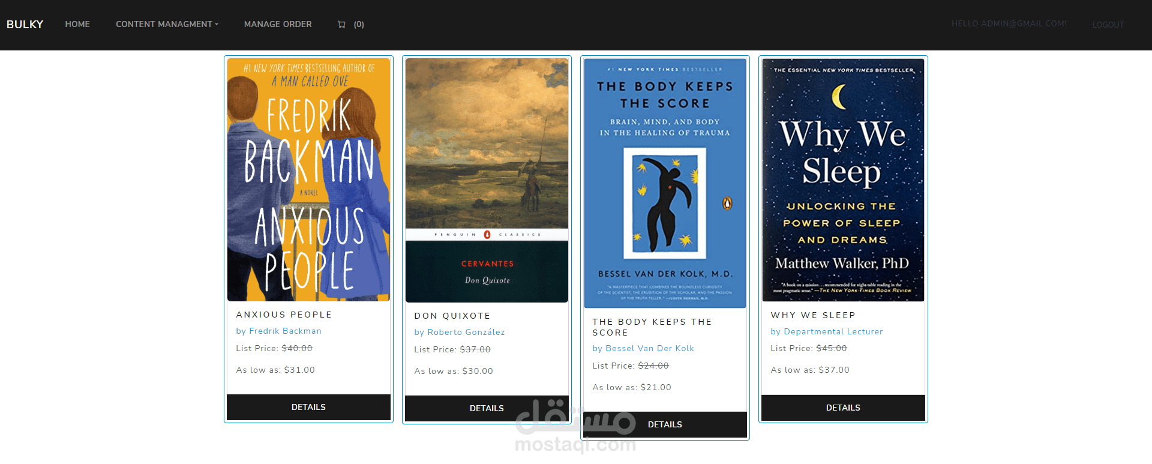The image size is (1152, 464).
Task: Go to the HOME page
Action: tap(77, 25)
